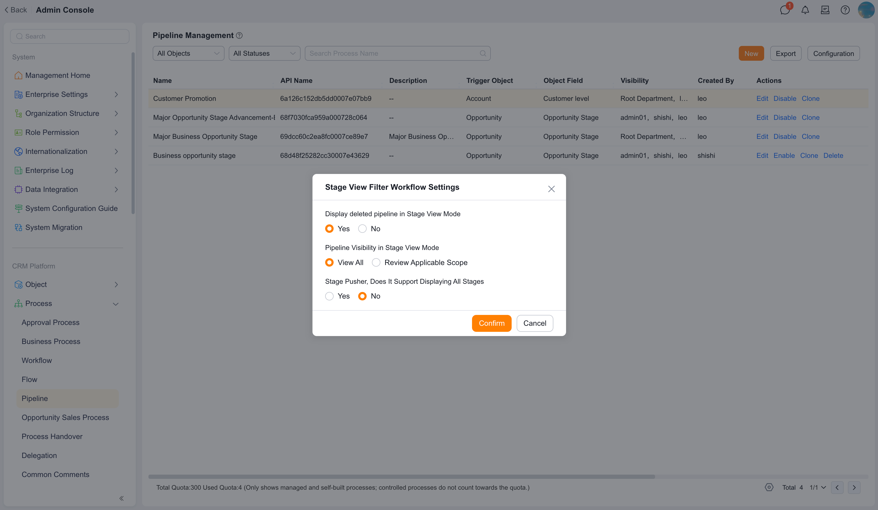Open the notification bell icon
This screenshot has width=878, height=510.
(805, 10)
